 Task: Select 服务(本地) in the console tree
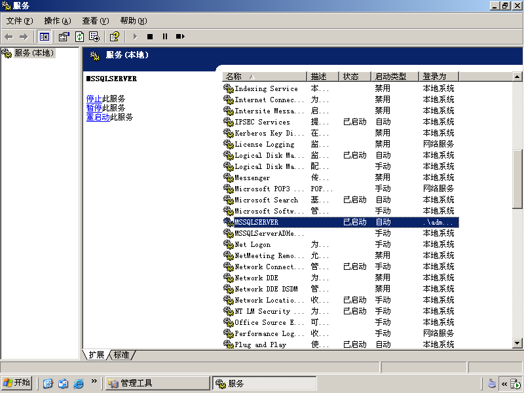34,53
